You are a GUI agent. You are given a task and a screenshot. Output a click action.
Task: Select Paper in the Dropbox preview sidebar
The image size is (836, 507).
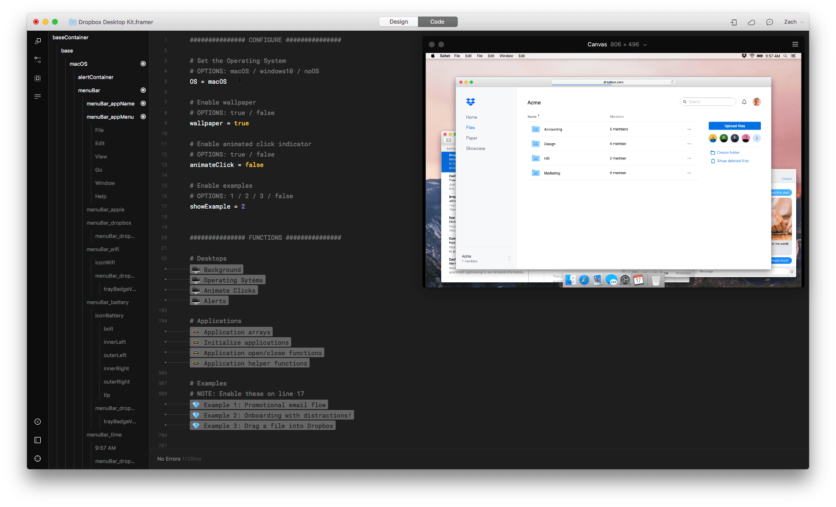point(471,138)
